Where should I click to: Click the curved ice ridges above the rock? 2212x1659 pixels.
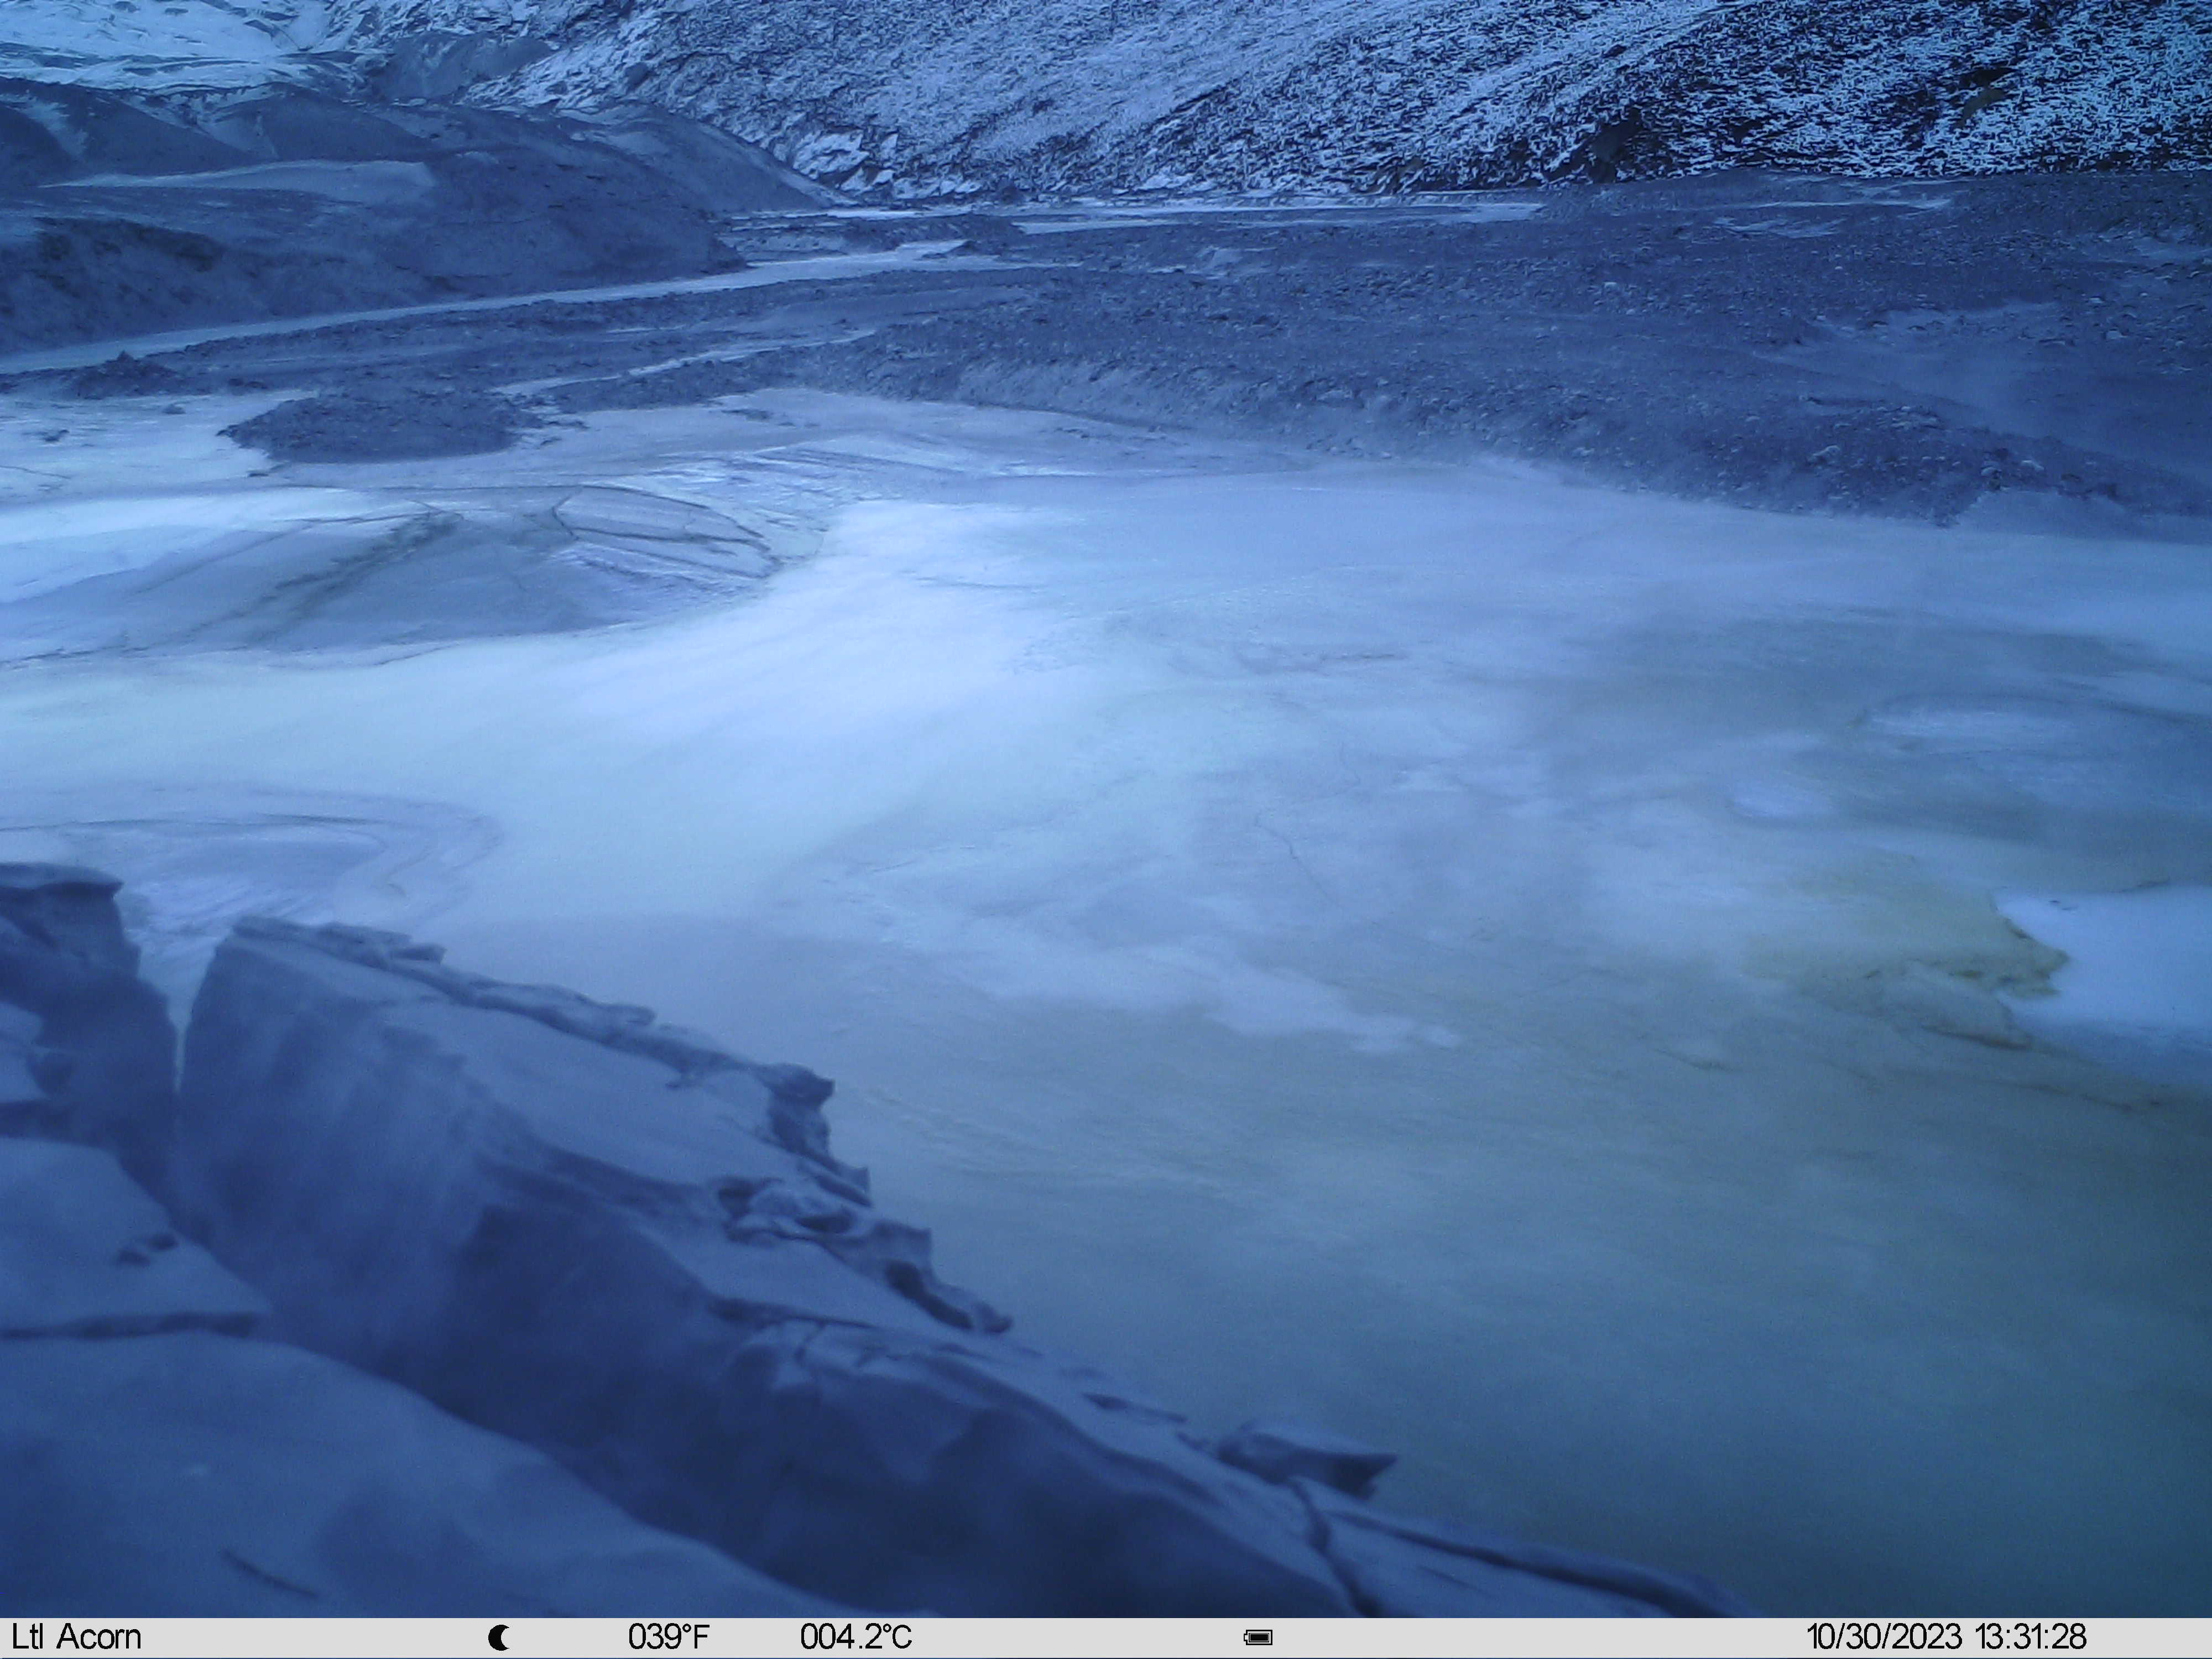coord(300,850)
